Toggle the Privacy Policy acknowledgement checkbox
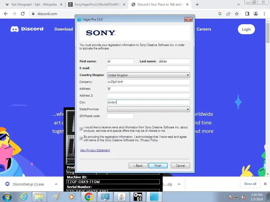This screenshot has width=270, height=202. click(x=81, y=138)
